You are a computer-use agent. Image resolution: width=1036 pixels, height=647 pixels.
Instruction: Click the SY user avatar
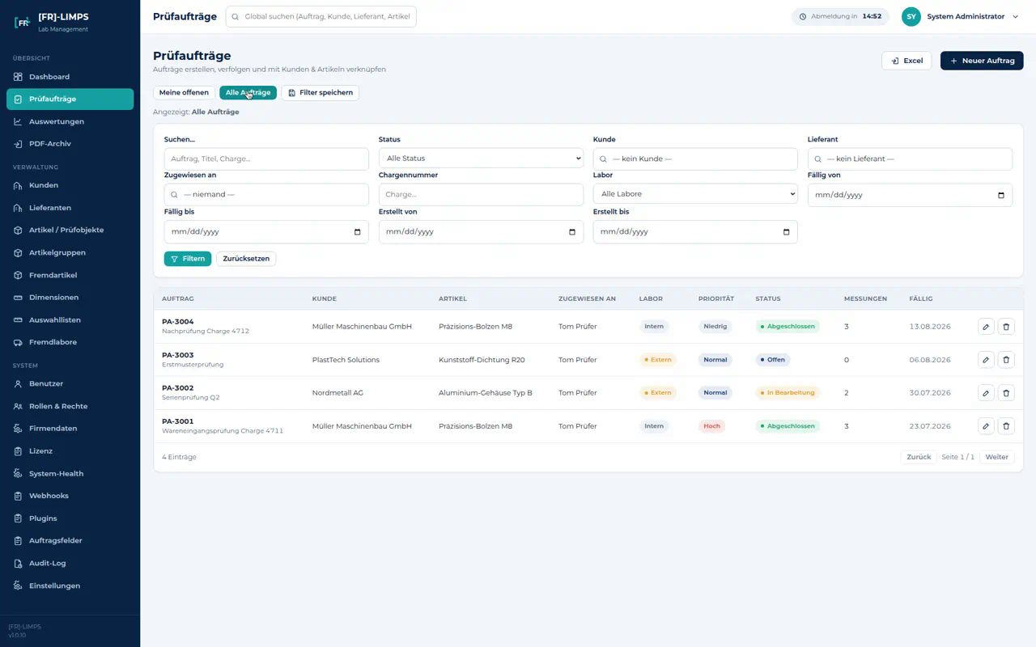[x=911, y=16]
